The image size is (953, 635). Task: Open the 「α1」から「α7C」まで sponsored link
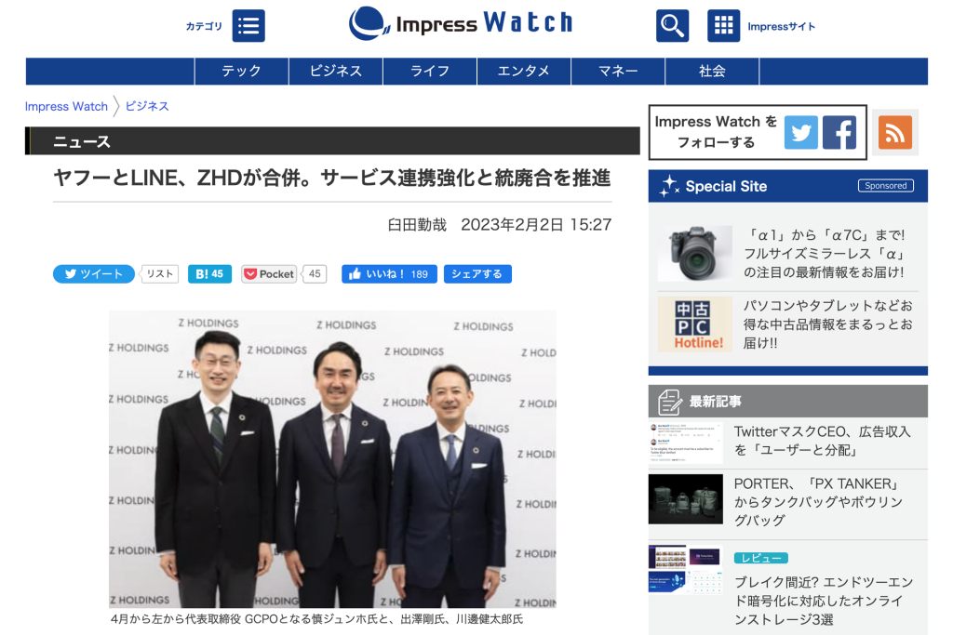tap(825, 253)
